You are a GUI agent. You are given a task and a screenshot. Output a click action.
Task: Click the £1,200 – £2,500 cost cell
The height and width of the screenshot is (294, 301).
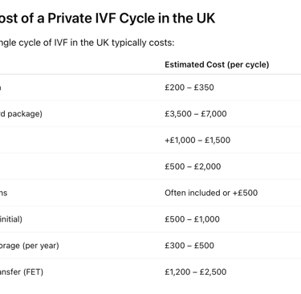(196, 272)
